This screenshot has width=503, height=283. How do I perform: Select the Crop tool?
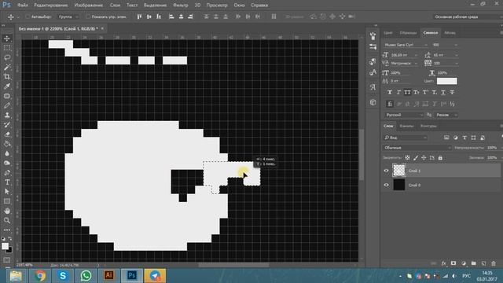tap(7, 77)
